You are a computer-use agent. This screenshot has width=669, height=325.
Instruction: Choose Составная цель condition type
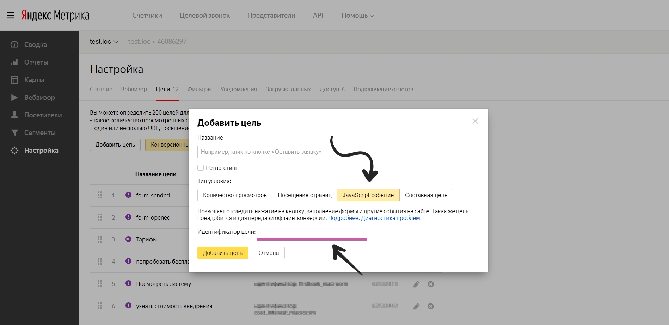pos(426,195)
